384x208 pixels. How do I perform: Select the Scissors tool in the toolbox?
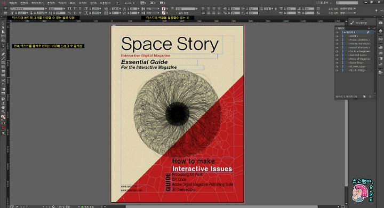click(x=3, y=81)
